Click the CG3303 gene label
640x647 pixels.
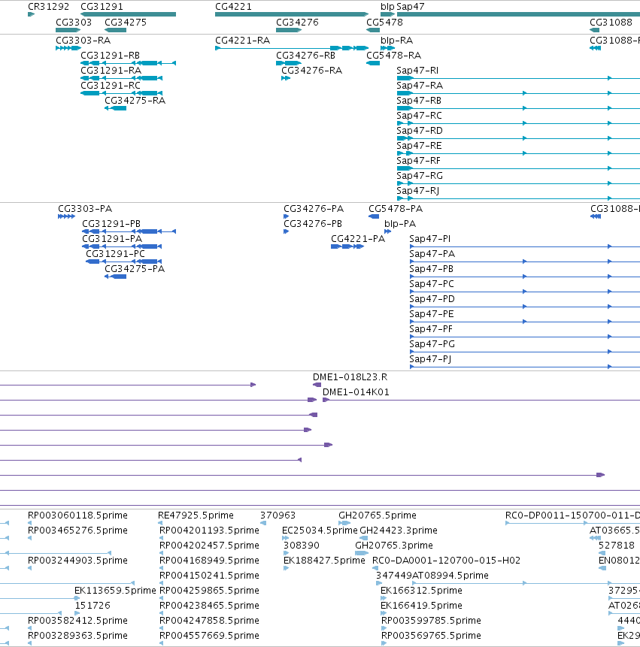pyautogui.click(x=74, y=23)
